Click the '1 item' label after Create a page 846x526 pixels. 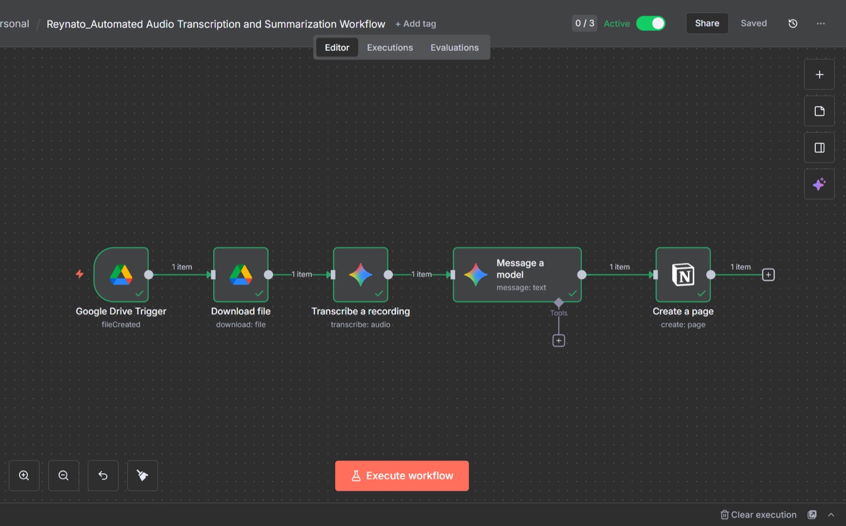pos(741,267)
